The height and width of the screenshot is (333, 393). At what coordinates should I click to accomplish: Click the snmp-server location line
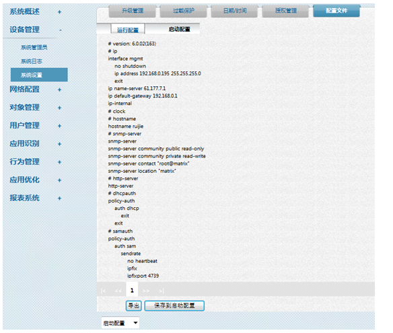pos(142,171)
